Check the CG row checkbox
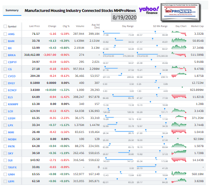Viewport: 209px width, 187px height. (x=5, y=69)
